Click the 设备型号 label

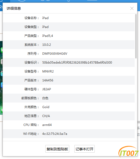pyautogui.click(x=32, y=71)
